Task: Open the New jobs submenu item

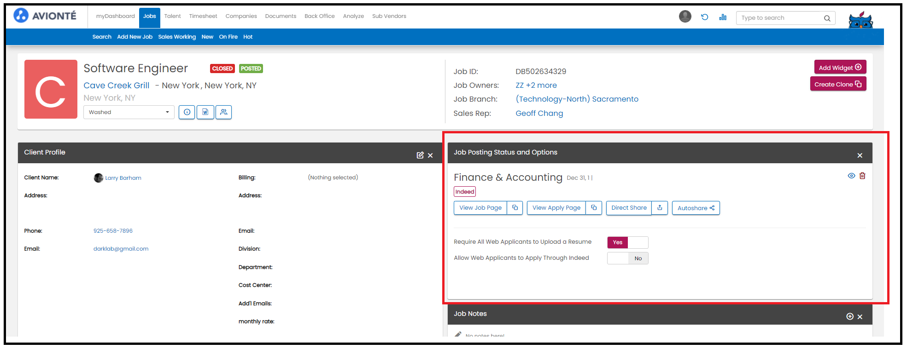Action: click(207, 37)
